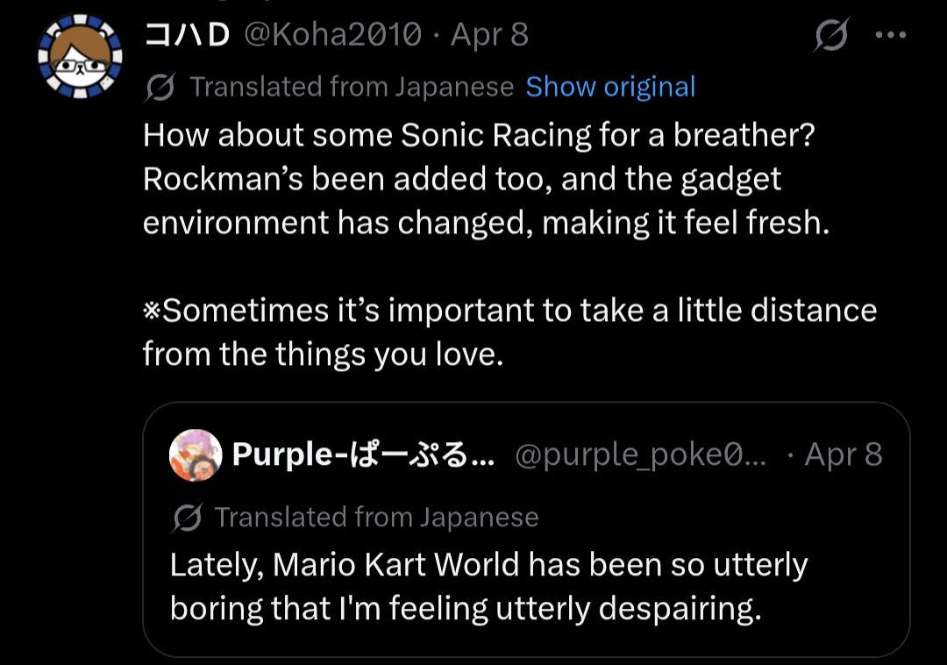Click main tweet's "Translated from Japanese" label
The width and height of the screenshot is (947, 665).
pyautogui.click(x=352, y=87)
